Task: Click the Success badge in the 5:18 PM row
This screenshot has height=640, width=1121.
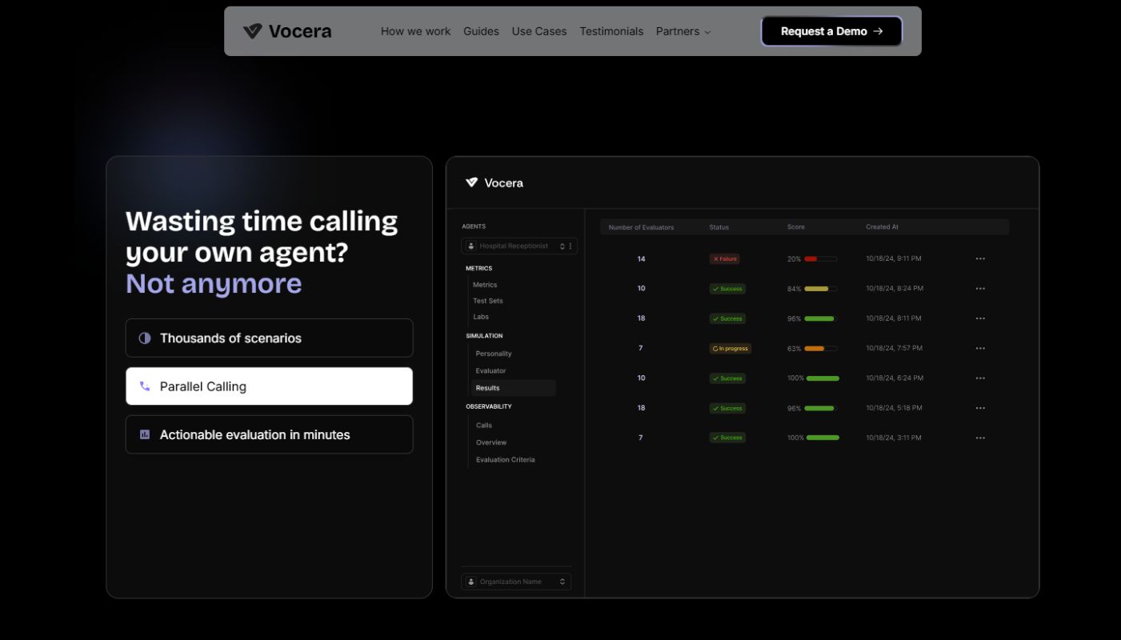Action: [x=727, y=408]
